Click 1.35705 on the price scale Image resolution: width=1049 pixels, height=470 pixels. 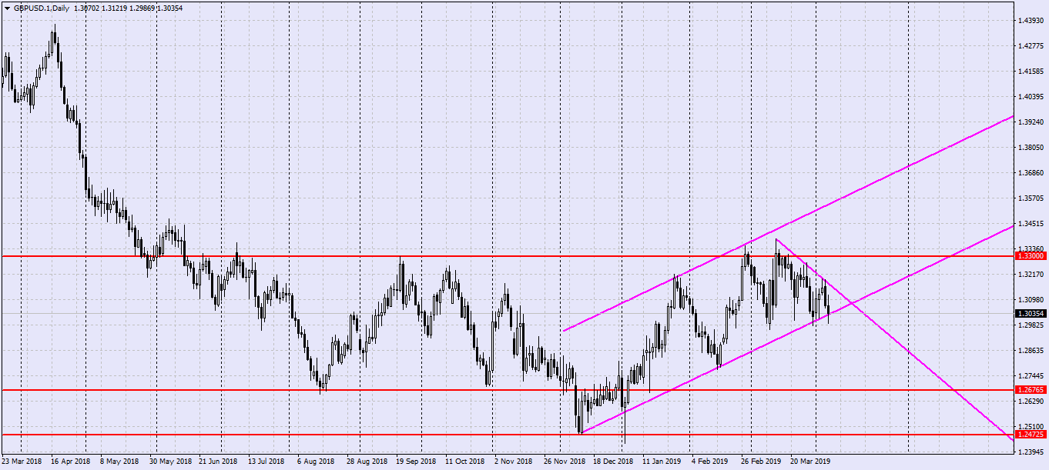[x=1031, y=198]
